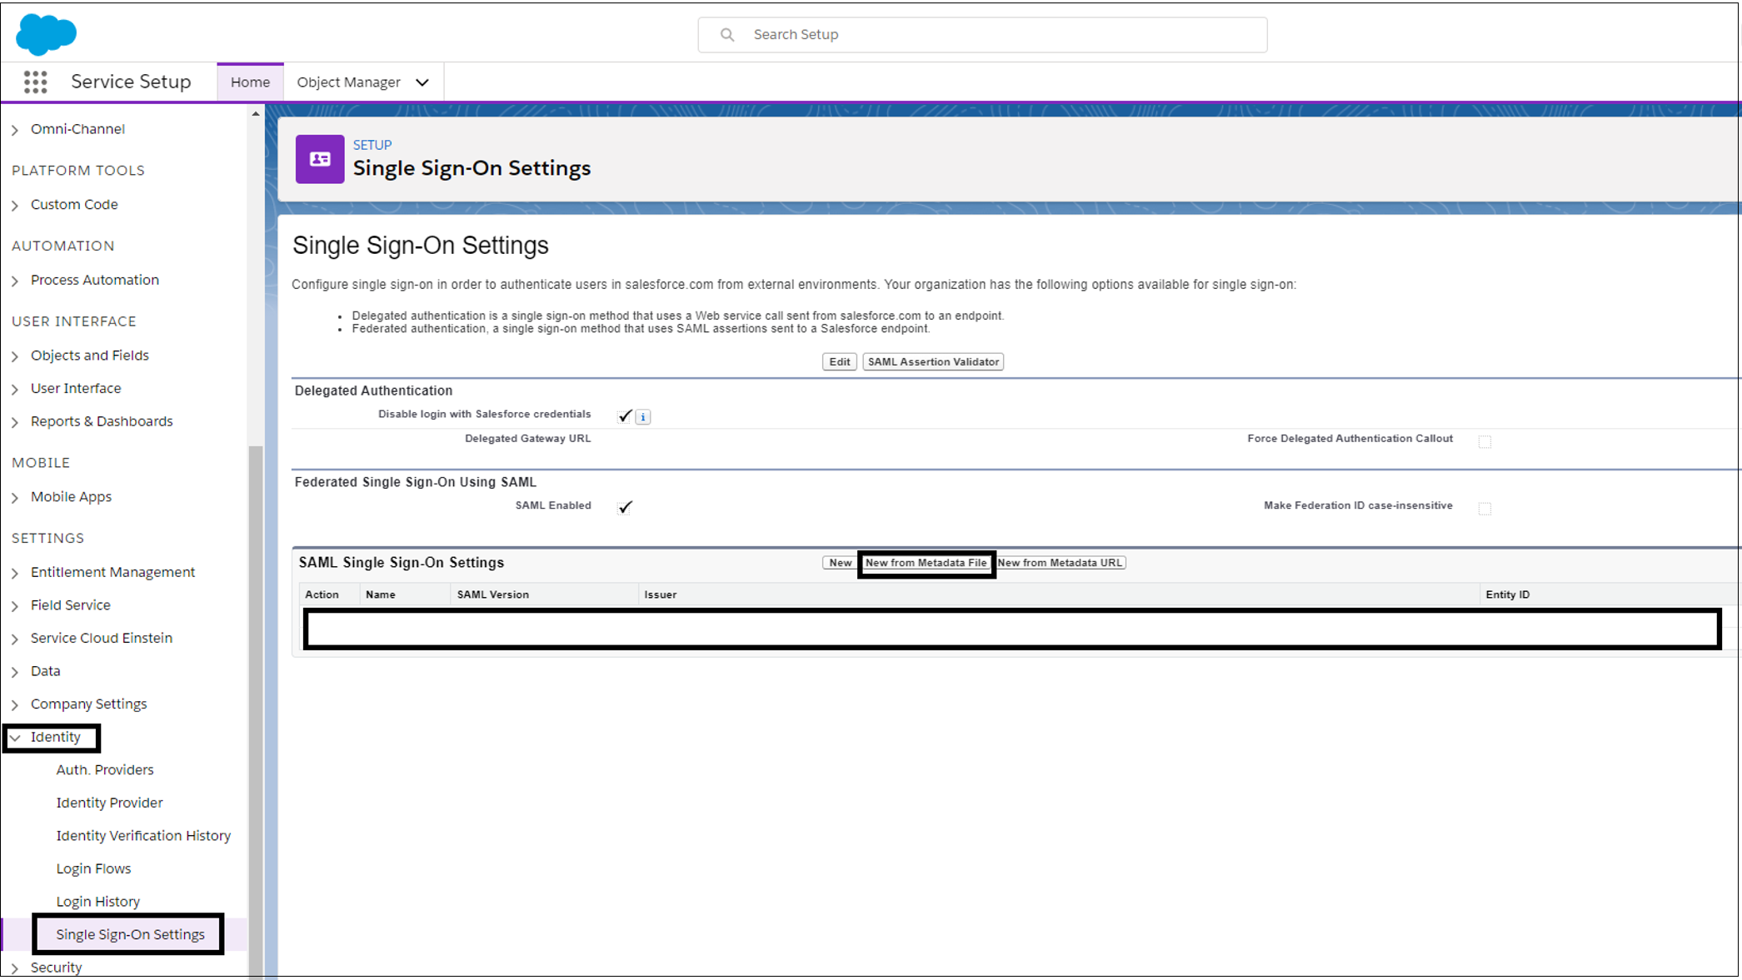The width and height of the screenshot is (1742, 980).
Task: Click the SAML Assertion Validator button
Action: (933, 361)
